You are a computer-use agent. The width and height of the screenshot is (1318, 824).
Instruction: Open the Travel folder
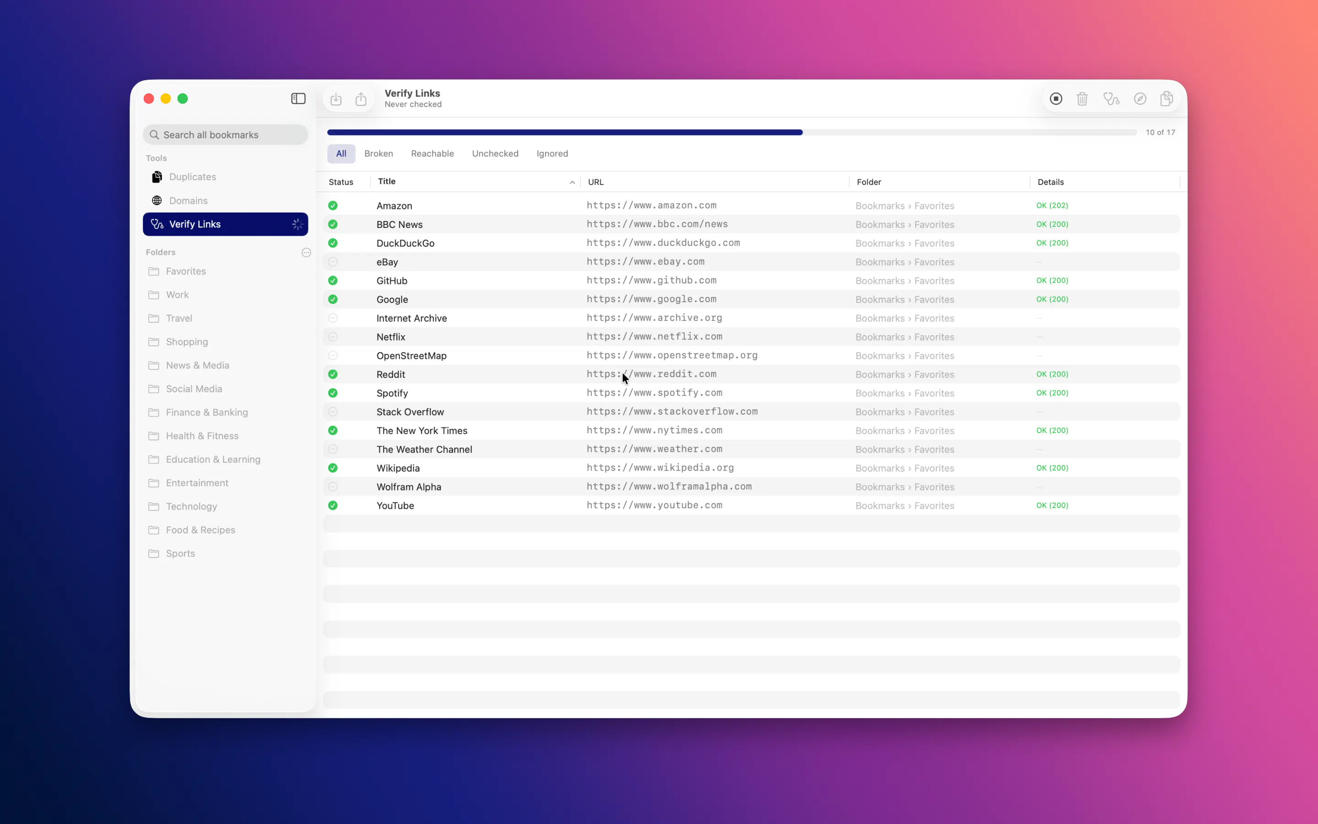coord(226,318)
